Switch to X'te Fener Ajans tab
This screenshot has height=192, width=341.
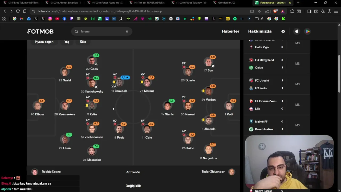pos(105,3)
